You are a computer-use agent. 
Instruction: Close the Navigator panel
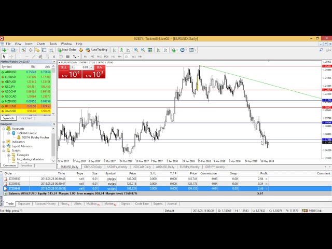point(53,125)
